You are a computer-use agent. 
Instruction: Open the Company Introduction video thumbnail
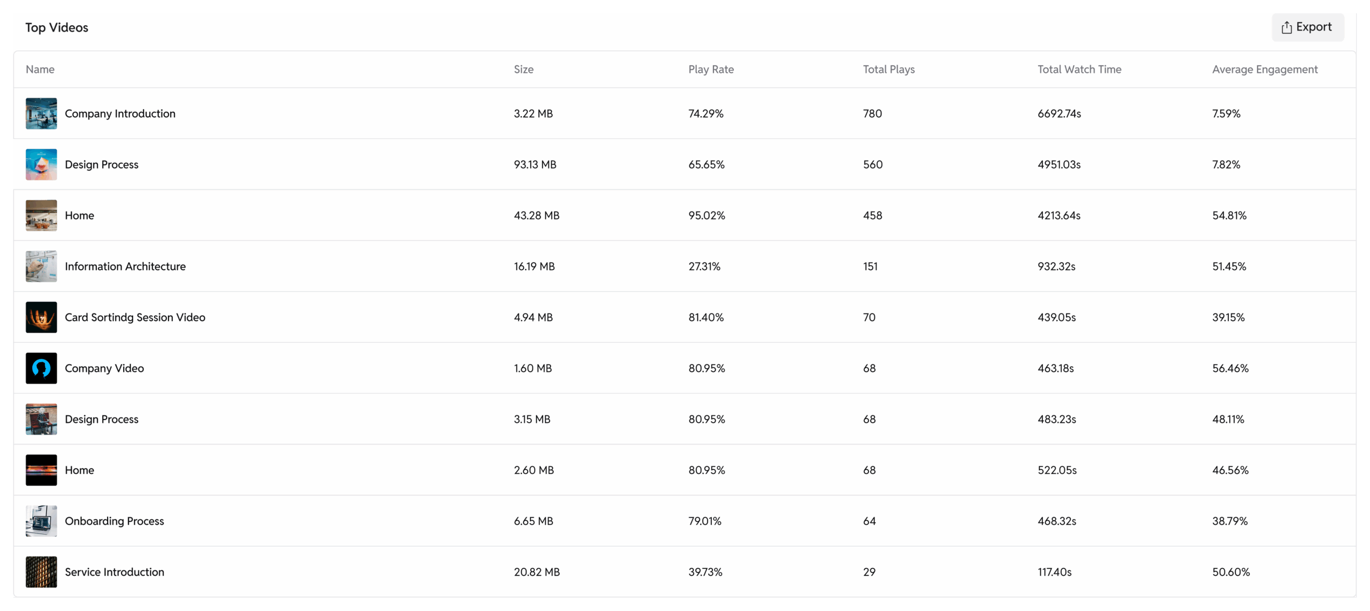(41, 113)
